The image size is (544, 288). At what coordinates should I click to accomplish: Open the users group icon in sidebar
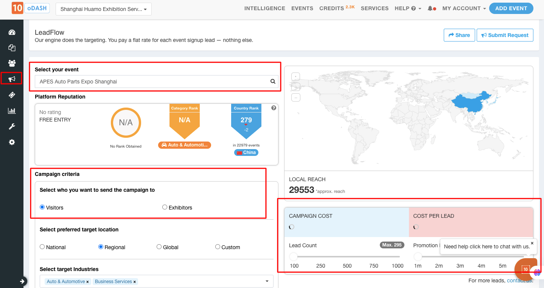(12, 63)
